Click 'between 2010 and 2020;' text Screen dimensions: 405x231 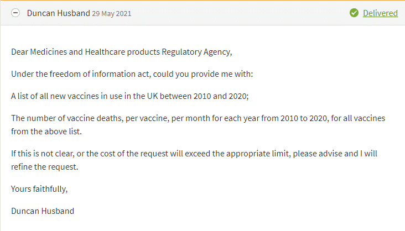click(204, 96)
